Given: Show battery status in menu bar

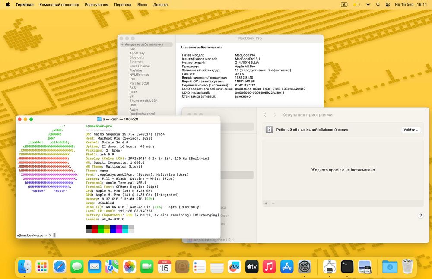Looking at the screenshot, I should 356,5.
